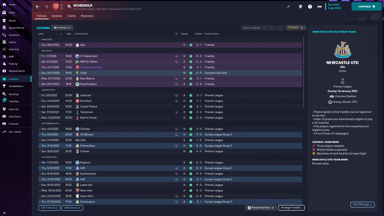384x216 pixels.
Task: Go back with the left arrow
Action: (37, 7)
